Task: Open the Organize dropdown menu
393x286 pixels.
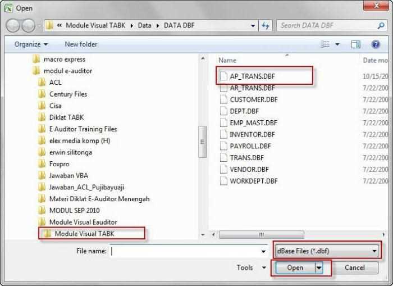Action: coord(31,44)
